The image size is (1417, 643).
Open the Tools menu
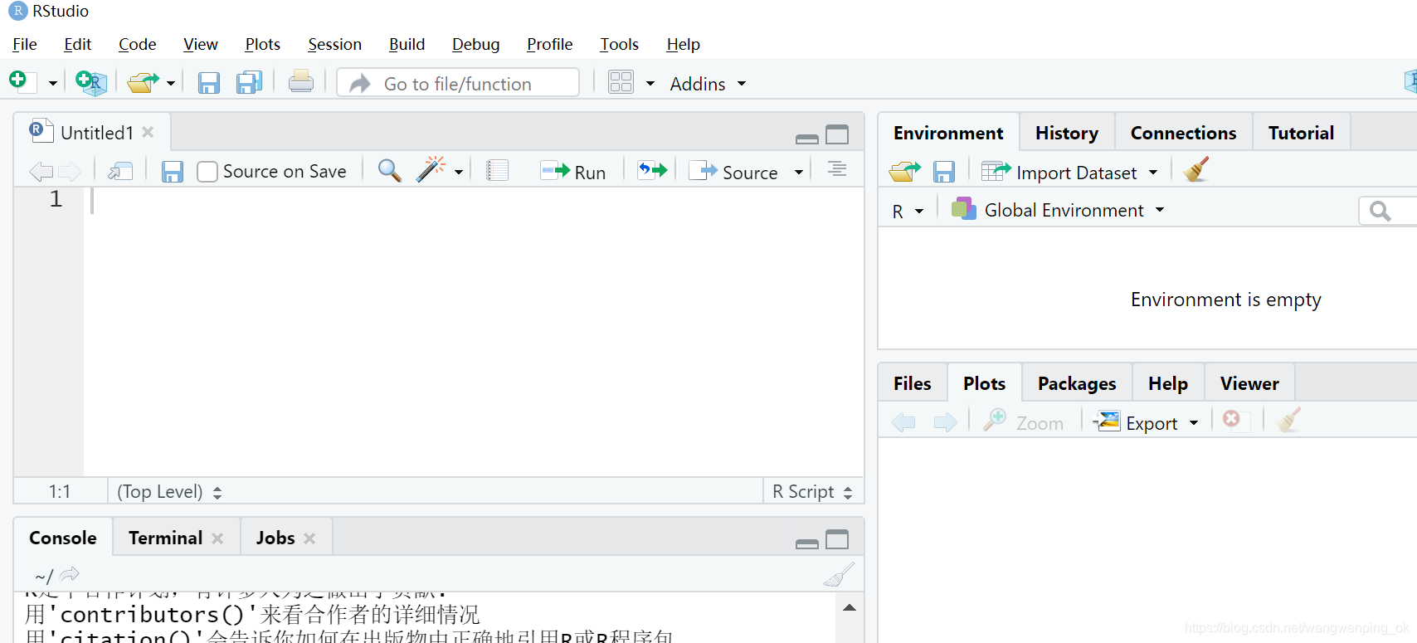click(619, 44)
